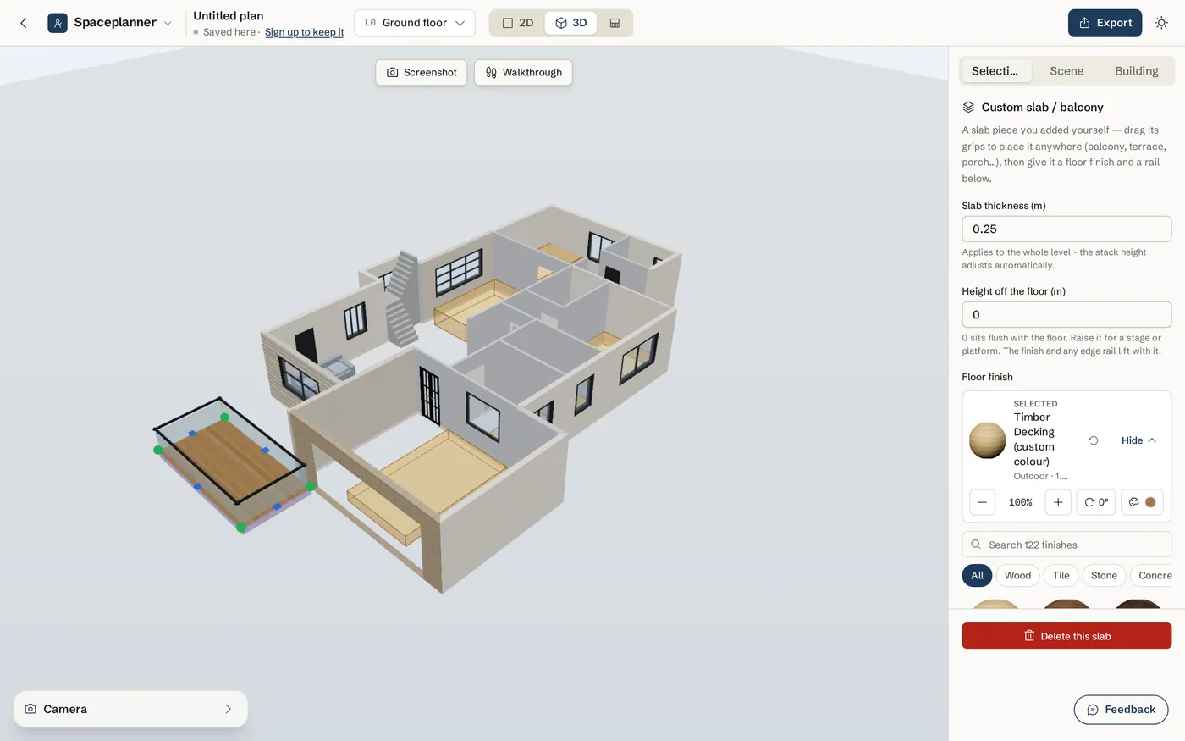Click the Search 122 finishes box

point(1066,545)
